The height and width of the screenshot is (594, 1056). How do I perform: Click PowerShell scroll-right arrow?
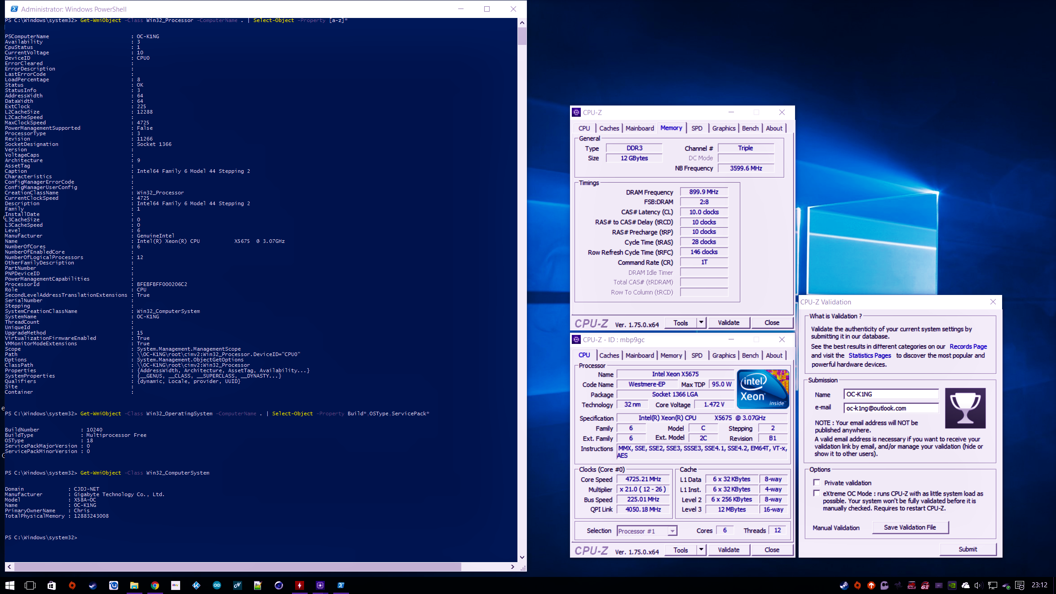coord(513,567)
